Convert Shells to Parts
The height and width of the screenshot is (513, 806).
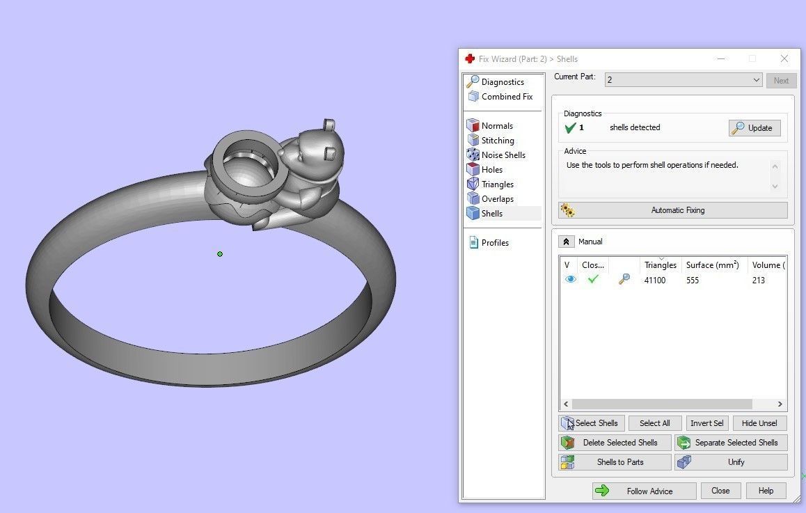[615, 462]
